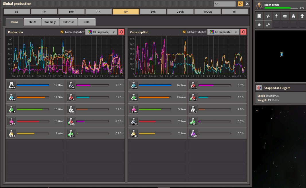Select the blue flask labeled 8.9k in Production
The height and width of the screenshot is (188, 306).
tap(11, 97)
